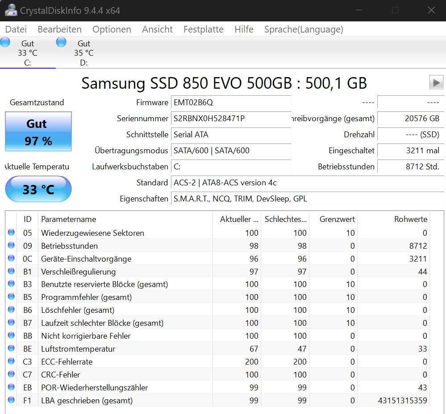Click the Firmware field EMT02B6Q
Image resolution: width=446 pixels, height=414 pixels.
pos(231,102)
